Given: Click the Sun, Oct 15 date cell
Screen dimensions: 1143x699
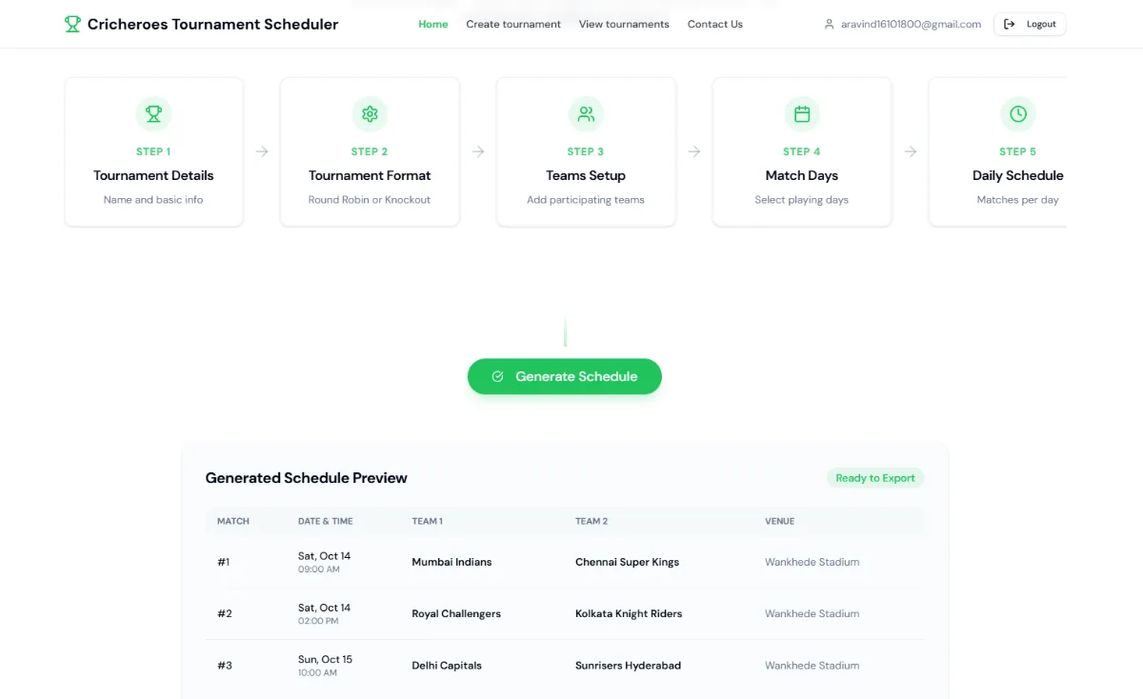Looking at the screenshot, I should (x=325, y=659).
